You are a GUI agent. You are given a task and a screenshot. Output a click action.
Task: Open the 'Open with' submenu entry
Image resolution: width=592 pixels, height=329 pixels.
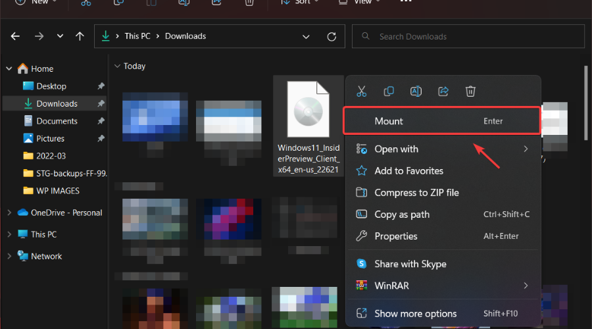click(443, 149)
